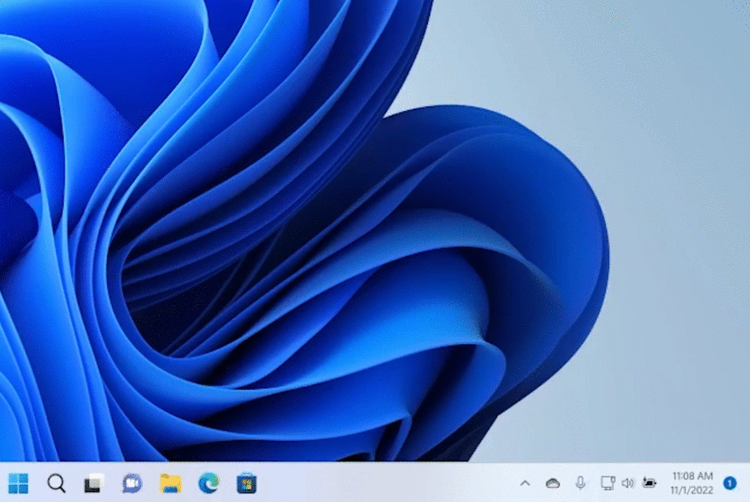Open the calendar by clicking the date
This screenshot has width=750, height=502.
(688, 488)
